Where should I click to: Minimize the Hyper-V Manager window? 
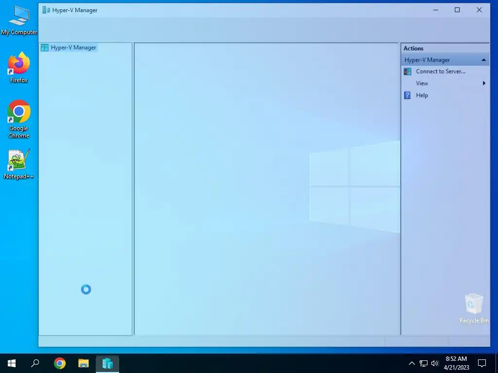436,10
